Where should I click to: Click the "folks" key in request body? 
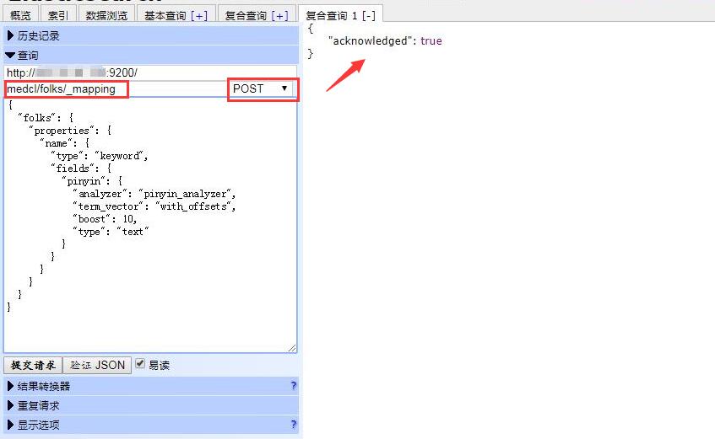(x=36, y=118)
